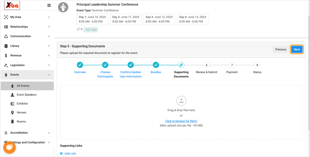The height and width of the screenshot is (157, 310).
Task: Click the Rooms icon
Action: pos(12,121)
